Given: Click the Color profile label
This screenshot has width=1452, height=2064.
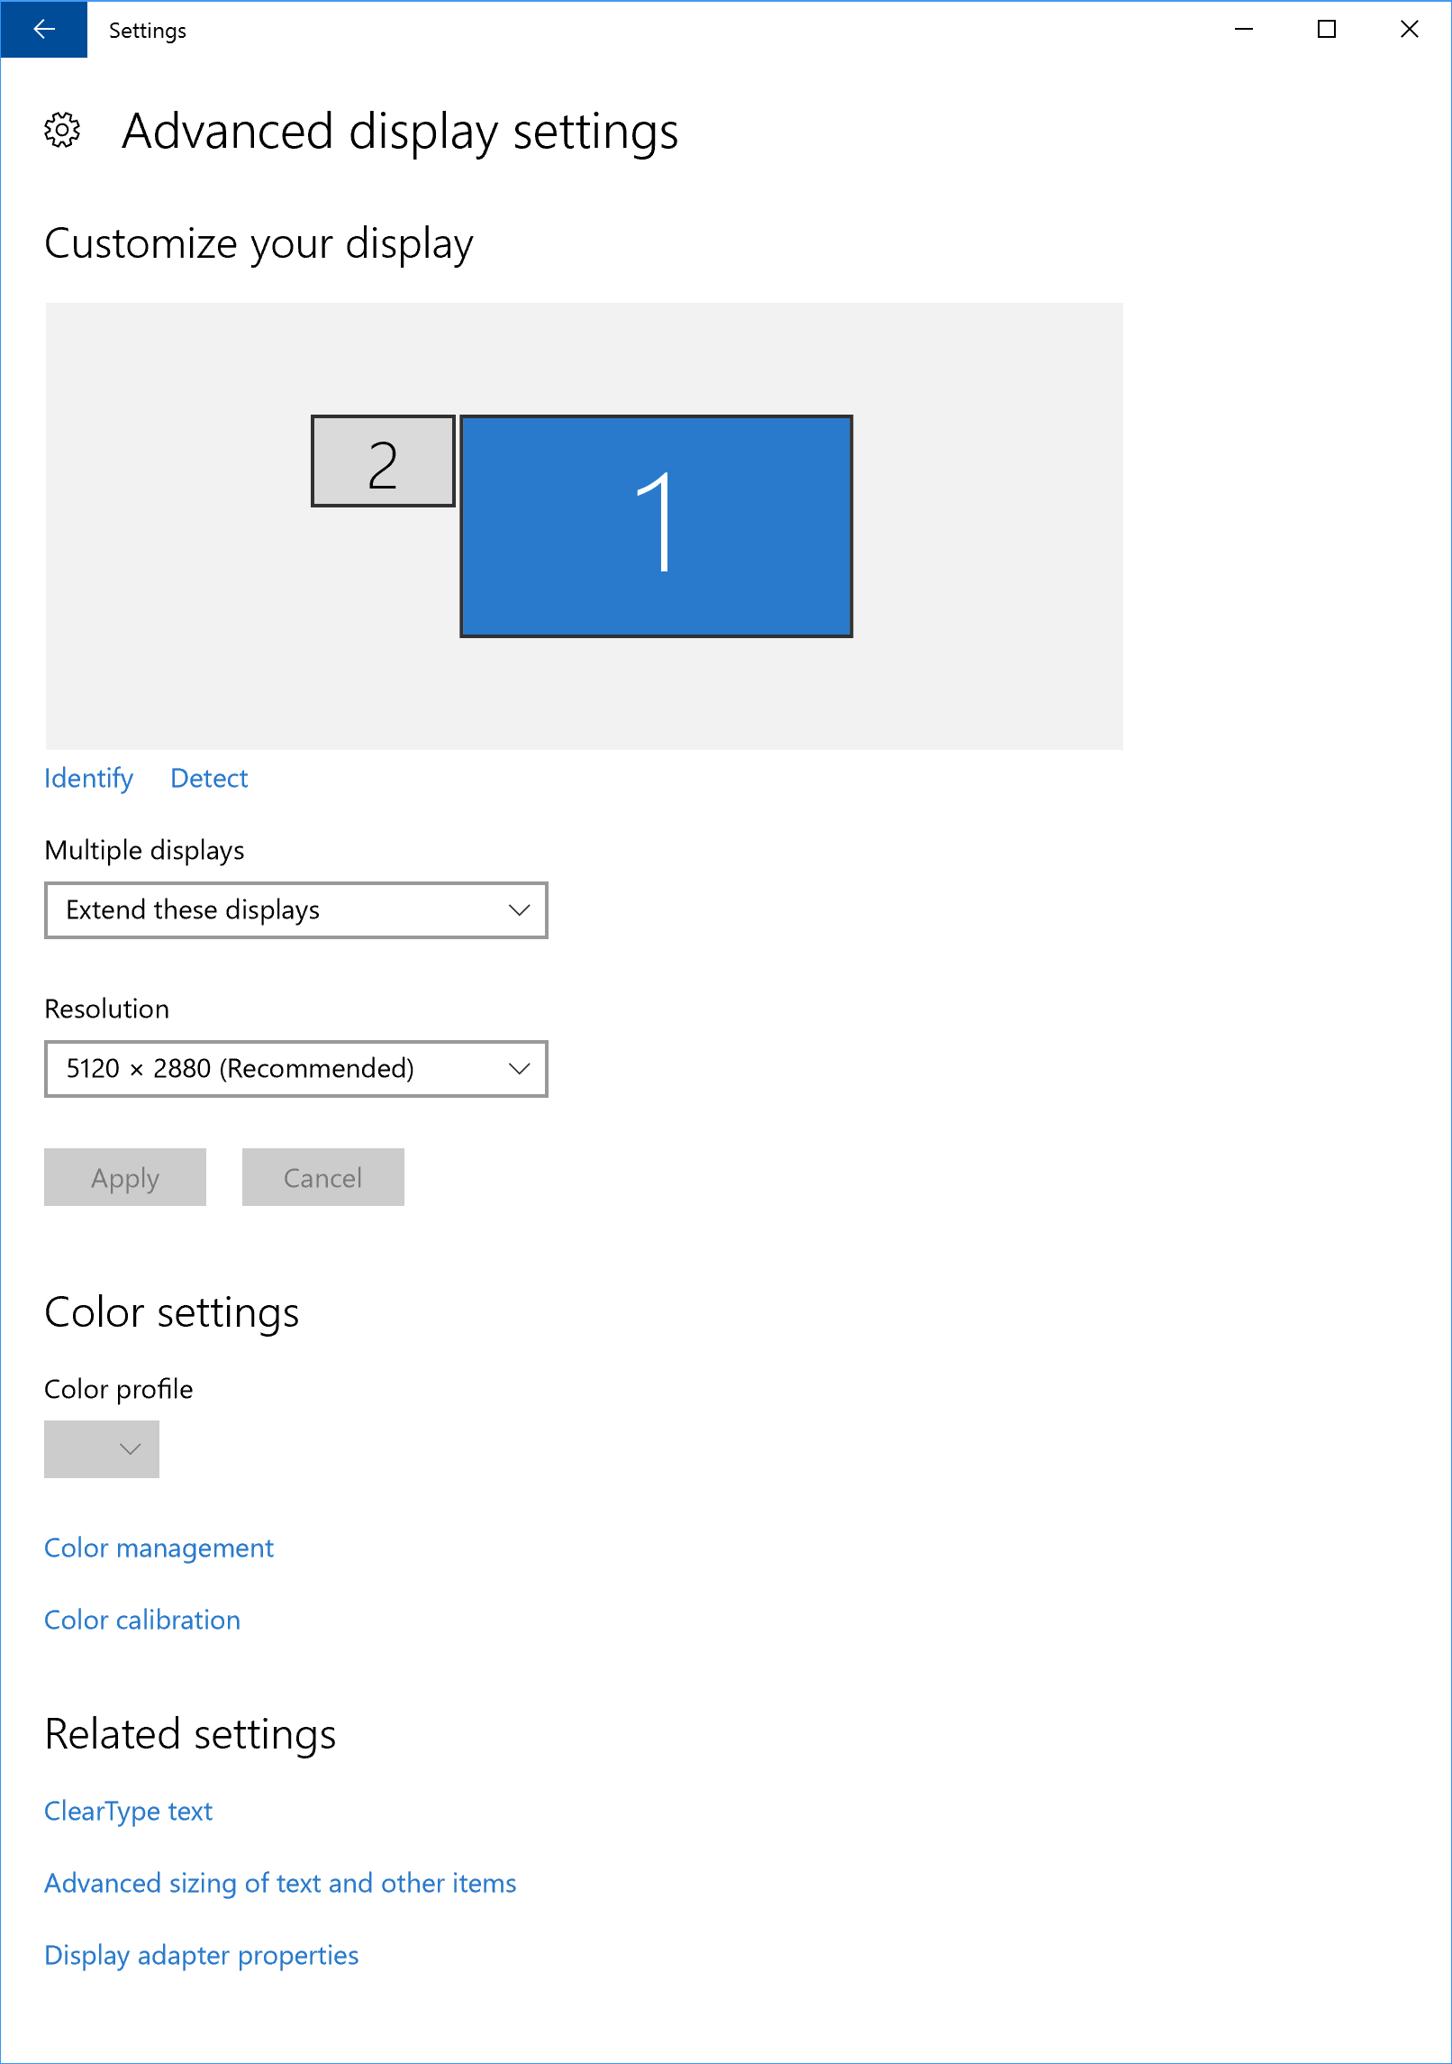Looking at the screenshot, I should [118, 1389].
